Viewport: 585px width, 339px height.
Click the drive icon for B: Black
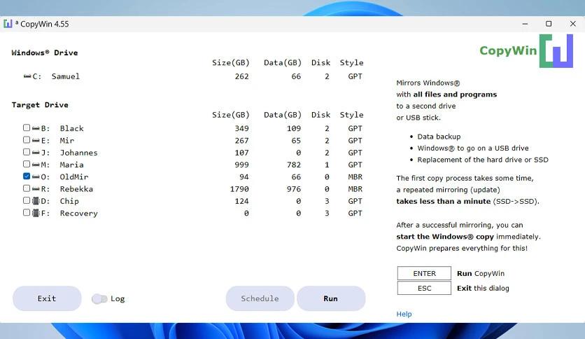pos(36,128)
